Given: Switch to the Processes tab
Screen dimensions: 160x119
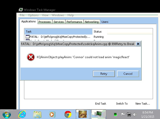Looking at the screenshot, I should click(x=45, y=22).
